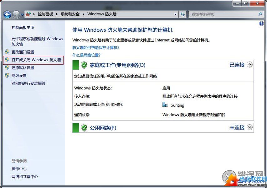Click the Forward navigation arrow button

16,14
